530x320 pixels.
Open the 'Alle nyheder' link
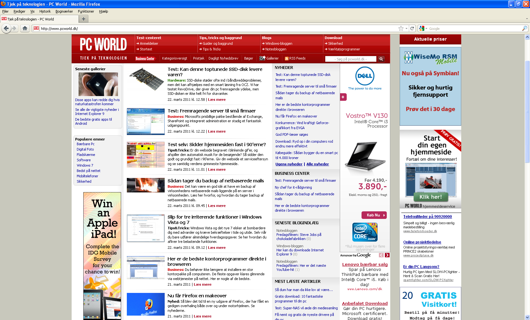[x=317, y=164]
